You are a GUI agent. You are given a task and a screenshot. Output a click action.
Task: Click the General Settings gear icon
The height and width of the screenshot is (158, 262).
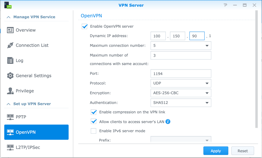10,76
